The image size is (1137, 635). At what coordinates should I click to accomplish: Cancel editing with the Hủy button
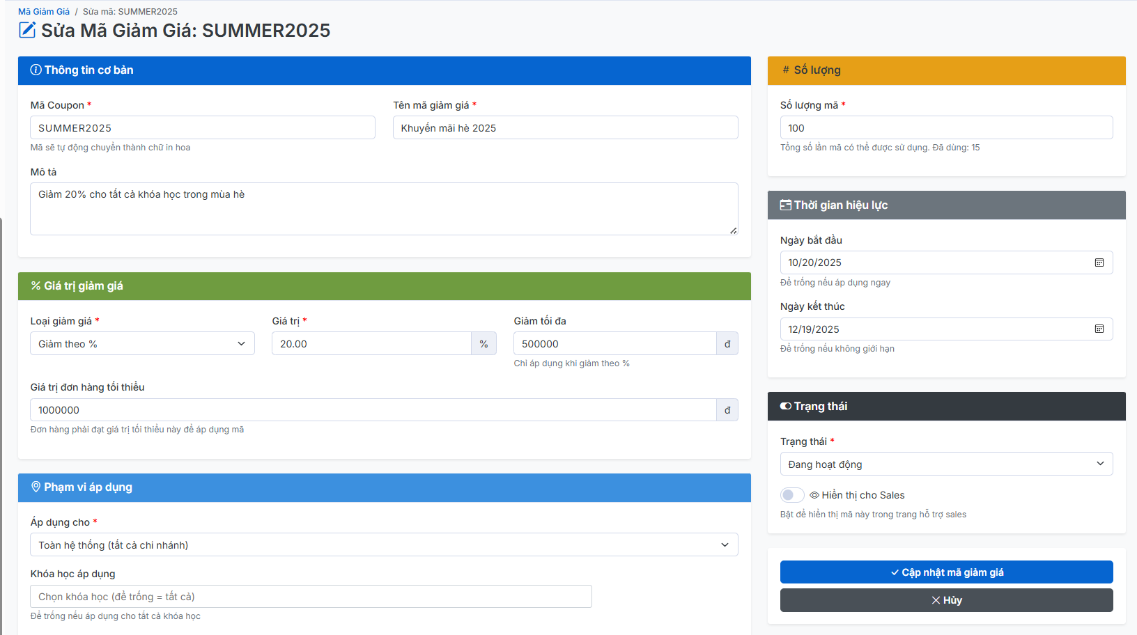coord(945,600)
